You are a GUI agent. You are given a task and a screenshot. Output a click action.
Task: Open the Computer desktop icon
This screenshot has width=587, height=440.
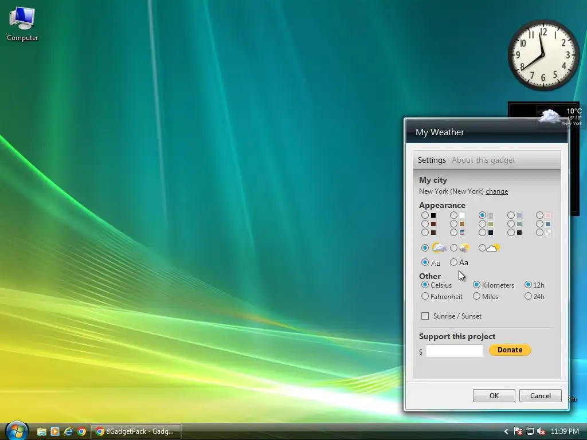coord(22,23)
